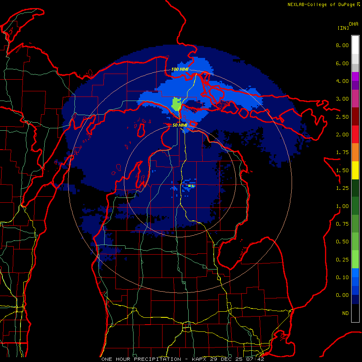Click the 1.00 legend value
The width and height of the screenshot is (362, 362).
[x=342, y=206]
